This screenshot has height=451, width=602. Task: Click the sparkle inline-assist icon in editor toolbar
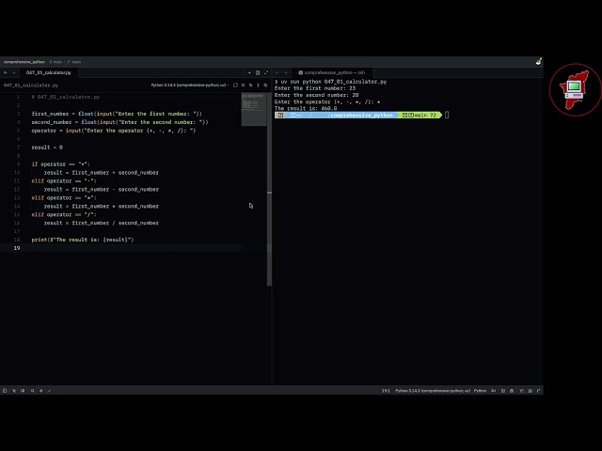point(251,86)
